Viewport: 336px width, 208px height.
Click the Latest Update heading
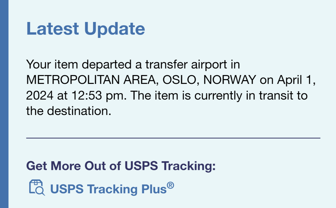pos(86,29)
